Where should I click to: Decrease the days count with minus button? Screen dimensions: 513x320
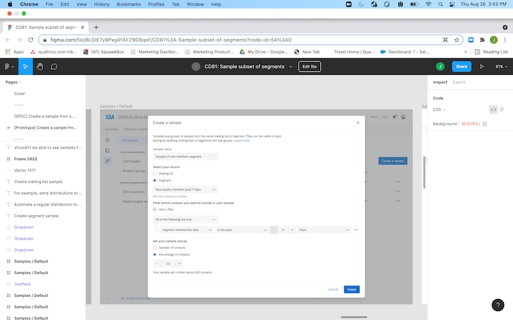[x=274, y=230]
